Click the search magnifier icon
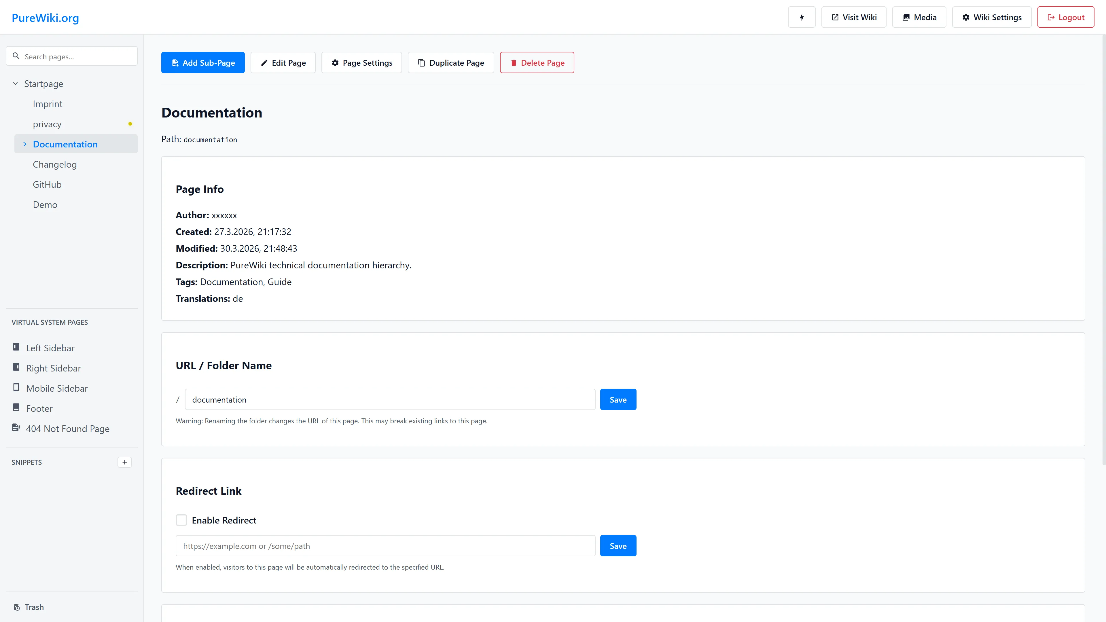The height and width of the screenshot is (622, 1106). coord(16,56)
